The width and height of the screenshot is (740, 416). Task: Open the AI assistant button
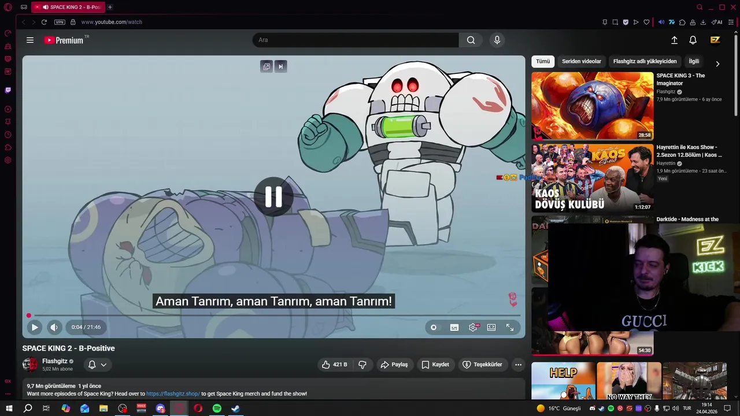coord(717,22)
